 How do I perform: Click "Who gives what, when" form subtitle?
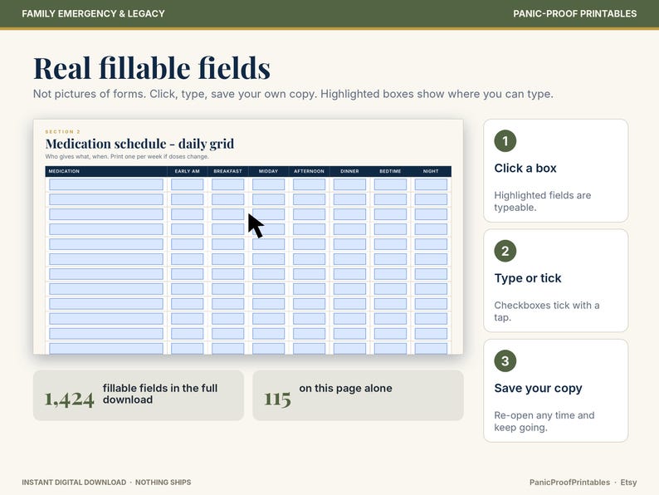point(127,156)
